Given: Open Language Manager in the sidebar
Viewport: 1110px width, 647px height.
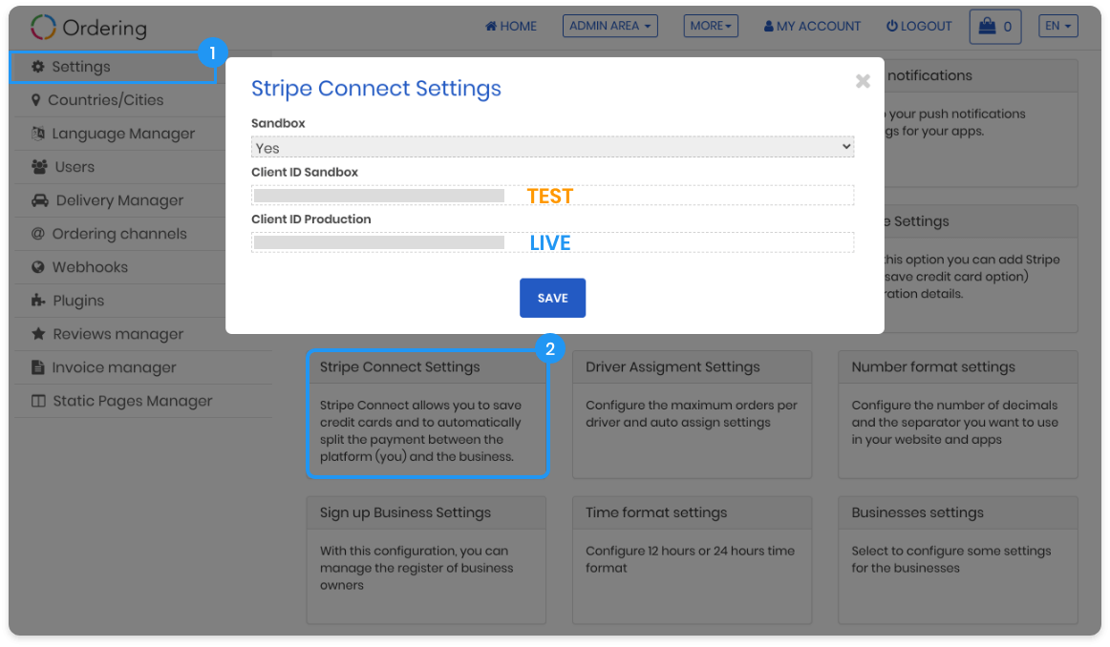Looking at the screenshot, I should coord(119,133).
